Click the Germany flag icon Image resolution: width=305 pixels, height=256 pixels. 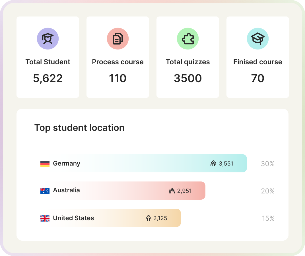[x=45, y=164]
